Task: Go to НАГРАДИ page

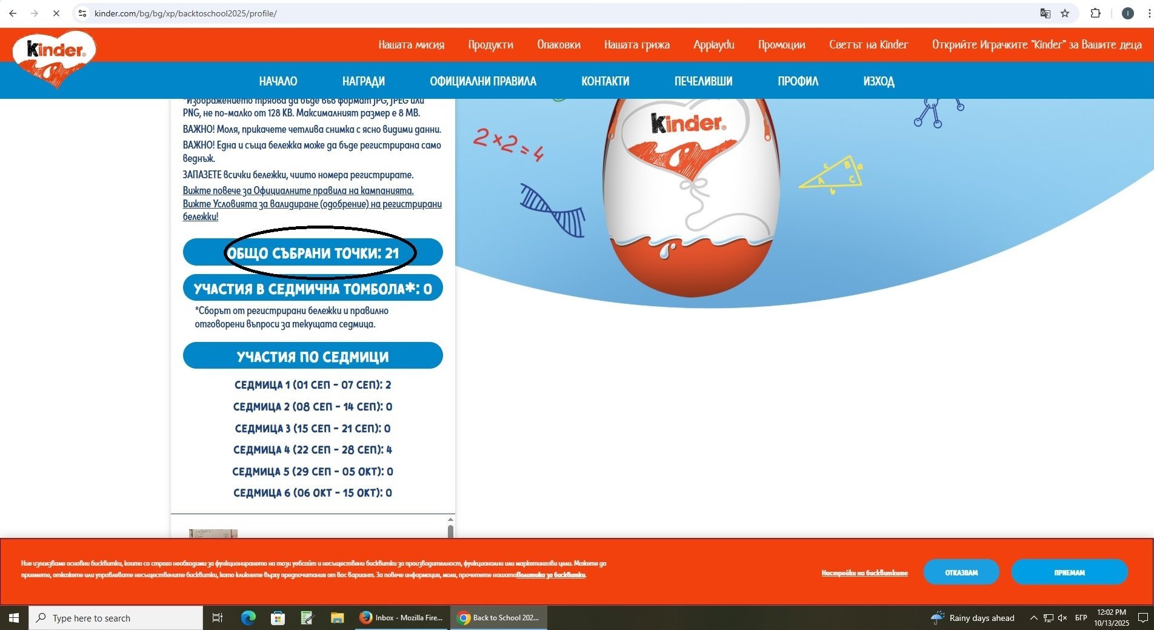Action: click(x=363, y=81)
